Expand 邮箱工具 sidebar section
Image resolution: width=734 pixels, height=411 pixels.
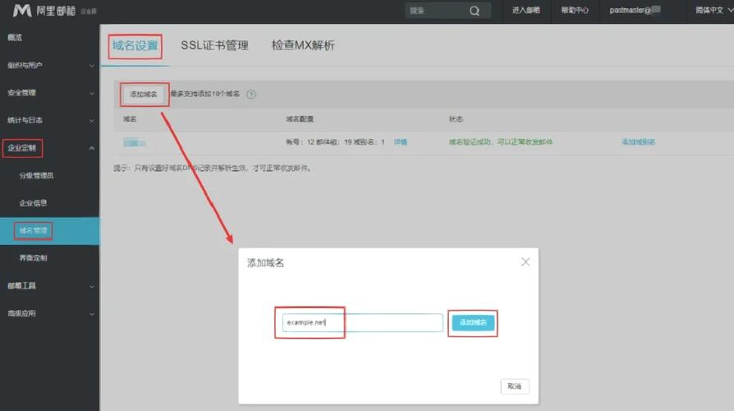tap(49, 286)
